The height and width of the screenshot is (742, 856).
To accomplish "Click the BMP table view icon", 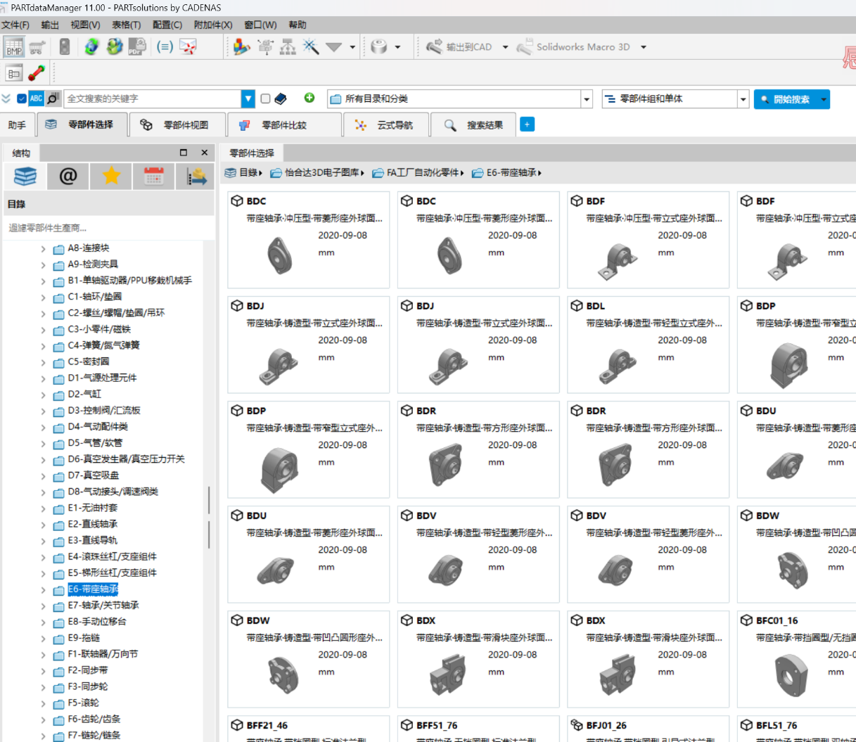I will tap(14, 47).
